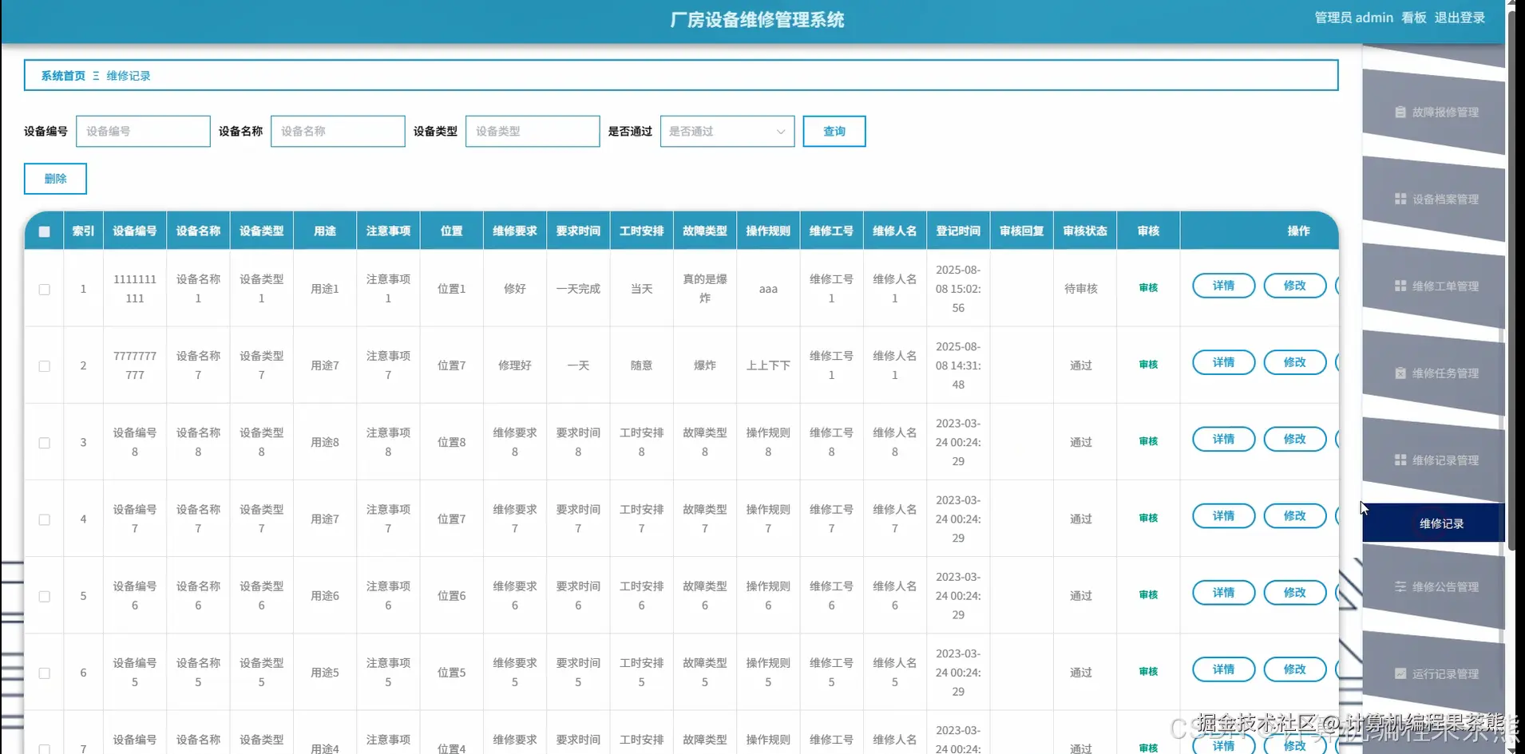Screen dimensions: 1525x754
Task: Click 故障类型 column header
Action: click(705, 231)
